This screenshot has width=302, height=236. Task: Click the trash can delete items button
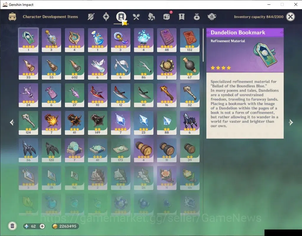pos(12,226)
